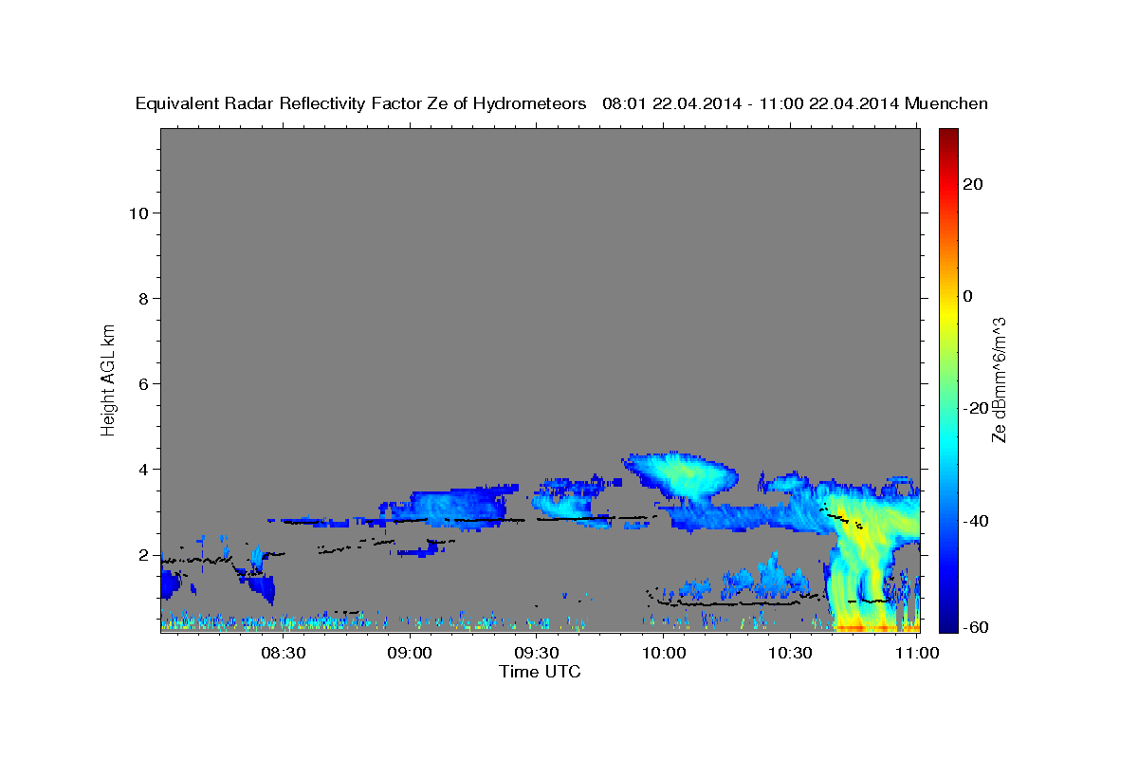Click the height tick label 10
Viewport: 1138px width, 759px height.
point(138,213)
